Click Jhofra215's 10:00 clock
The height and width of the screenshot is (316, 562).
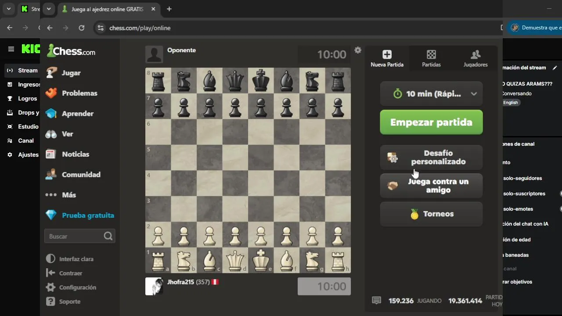324,286
